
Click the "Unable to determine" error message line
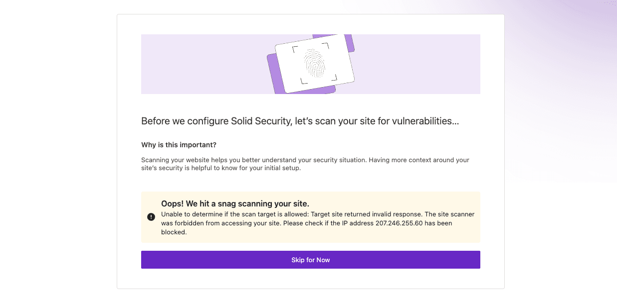pyautogui.click(x=318, y=214)
